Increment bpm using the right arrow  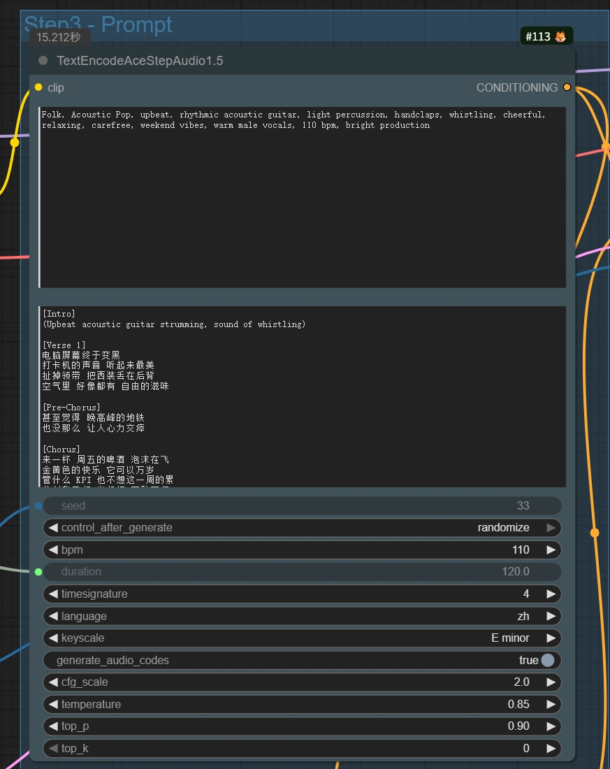click(551, 549)
